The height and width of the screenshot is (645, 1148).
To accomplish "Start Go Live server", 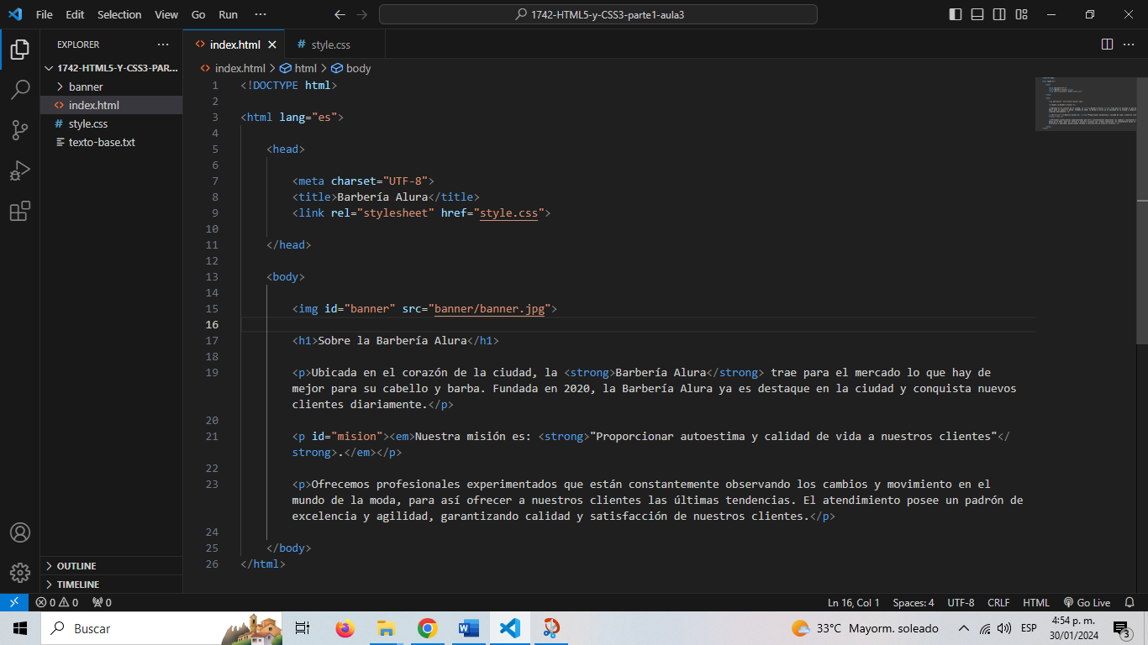I will coord(1087,602).
